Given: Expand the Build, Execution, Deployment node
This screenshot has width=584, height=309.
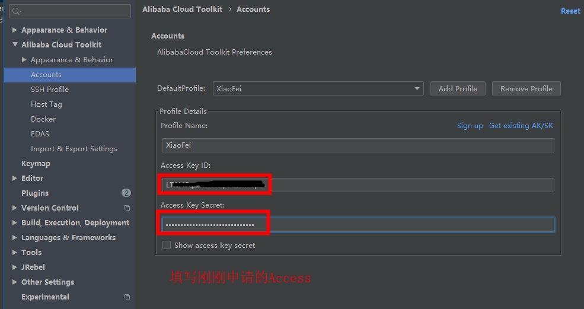Looking at the screenshot, I should [x=15, y=223].
